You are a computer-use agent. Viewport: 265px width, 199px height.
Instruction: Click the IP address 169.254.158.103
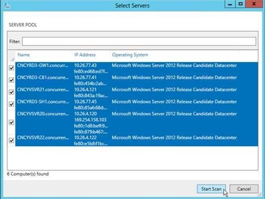click(90, 120)
